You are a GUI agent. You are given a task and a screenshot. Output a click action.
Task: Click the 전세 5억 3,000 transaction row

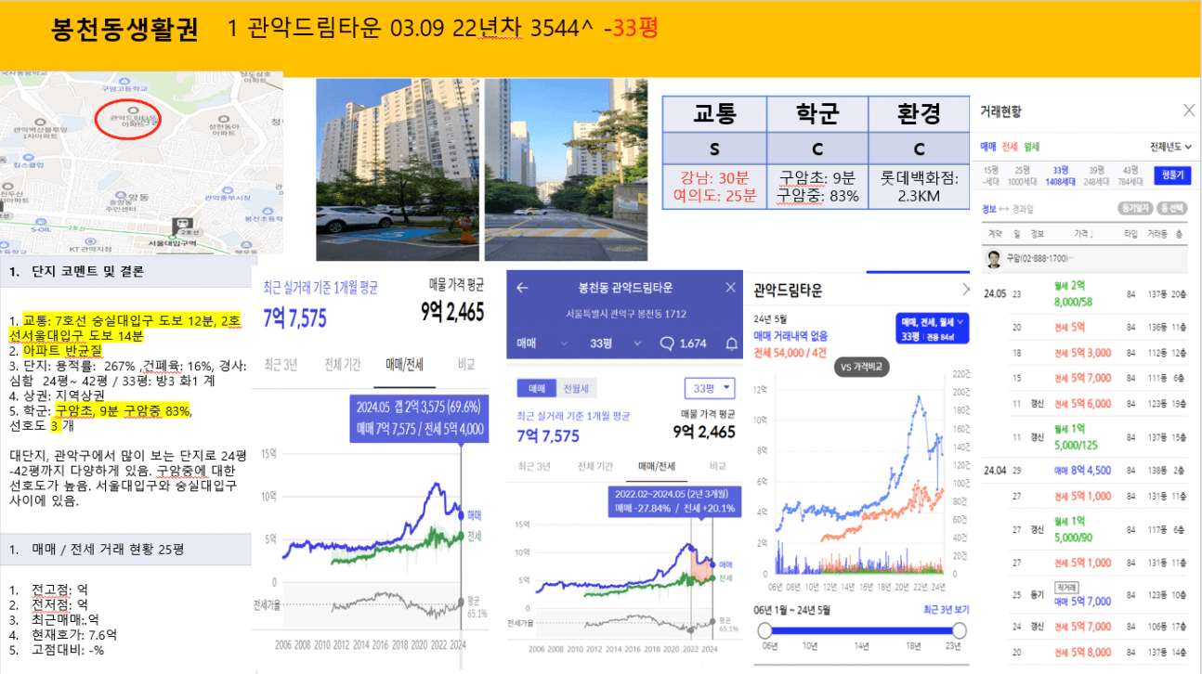coord(1085,353)
